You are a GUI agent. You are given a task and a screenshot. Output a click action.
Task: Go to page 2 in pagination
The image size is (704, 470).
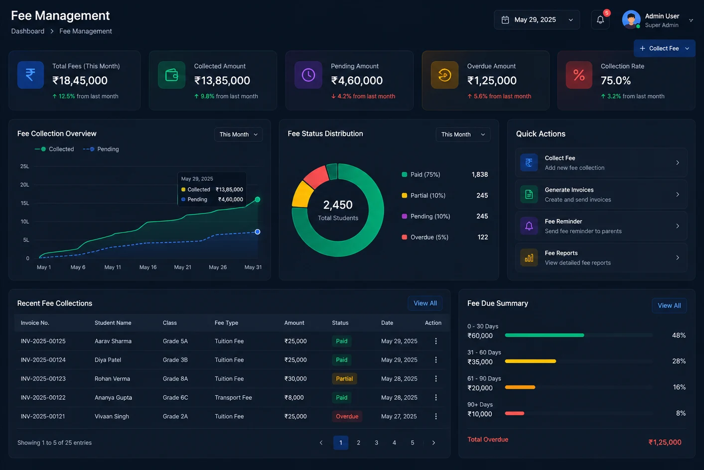pyautogui.click(x=359, y=443)
